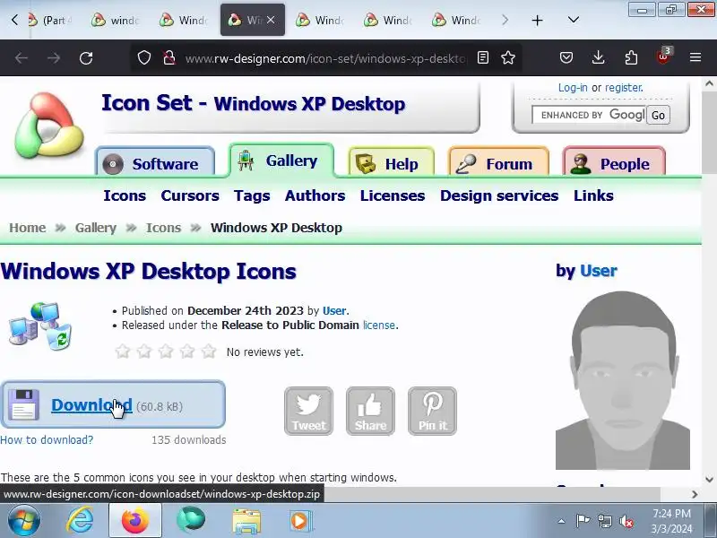Image resolution: width=717 pixels, height=538 pixels.
Task: Open the list all tabs dropdown
Action: pos(574,20)
